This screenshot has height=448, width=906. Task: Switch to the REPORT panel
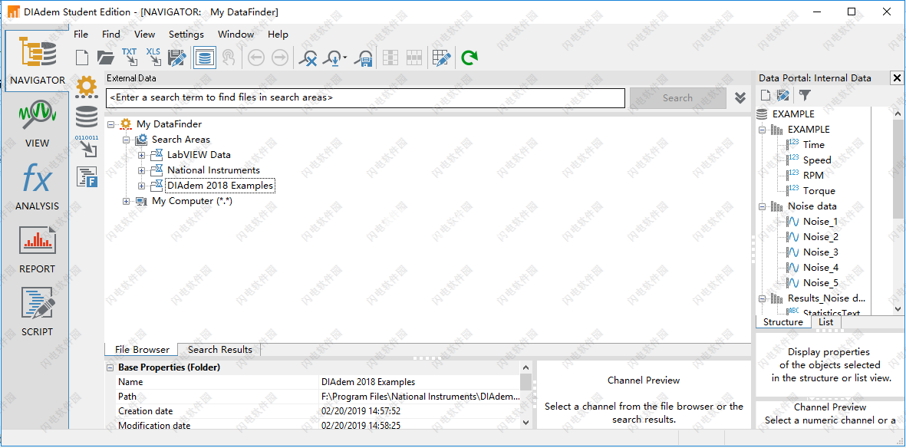(x=37, y=249)
